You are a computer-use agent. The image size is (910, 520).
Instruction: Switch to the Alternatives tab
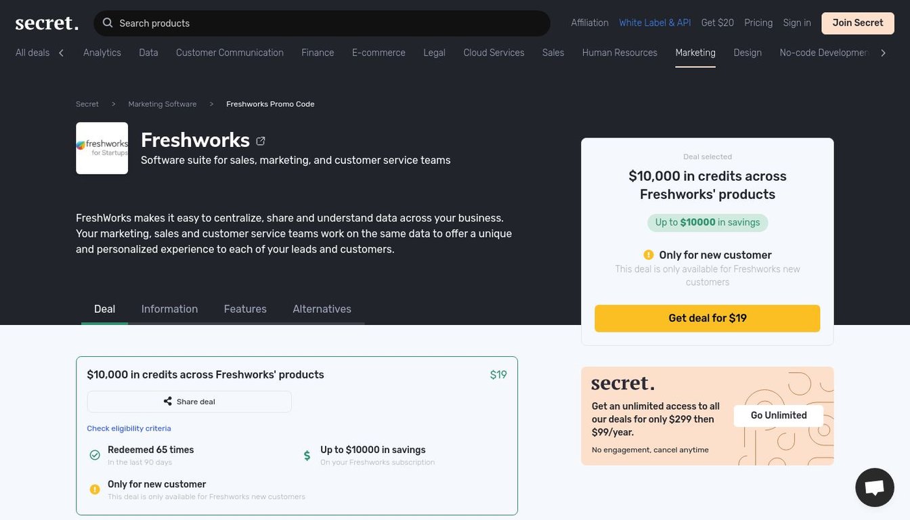pos(322,309)
